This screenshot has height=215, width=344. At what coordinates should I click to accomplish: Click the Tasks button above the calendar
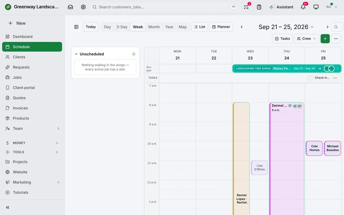point(282,39)
